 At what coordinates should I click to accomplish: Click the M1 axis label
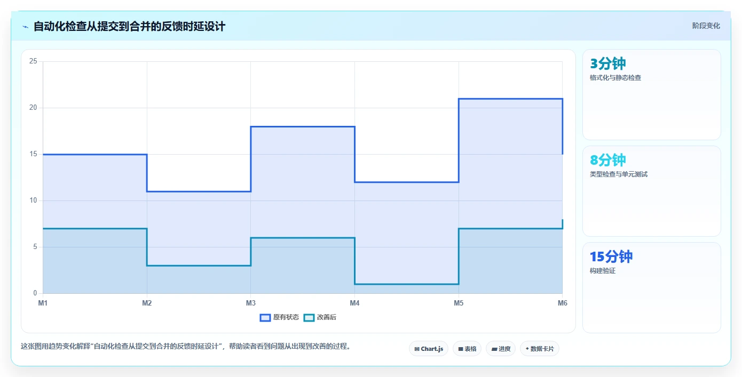43,303
